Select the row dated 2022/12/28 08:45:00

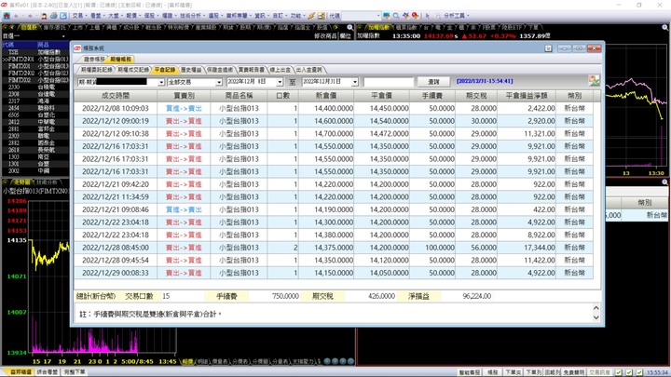point(334,248)
